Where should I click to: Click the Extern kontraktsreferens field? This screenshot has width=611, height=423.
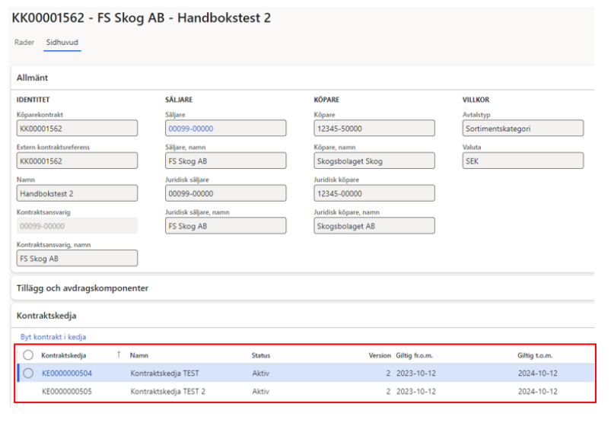pos(76,161)
